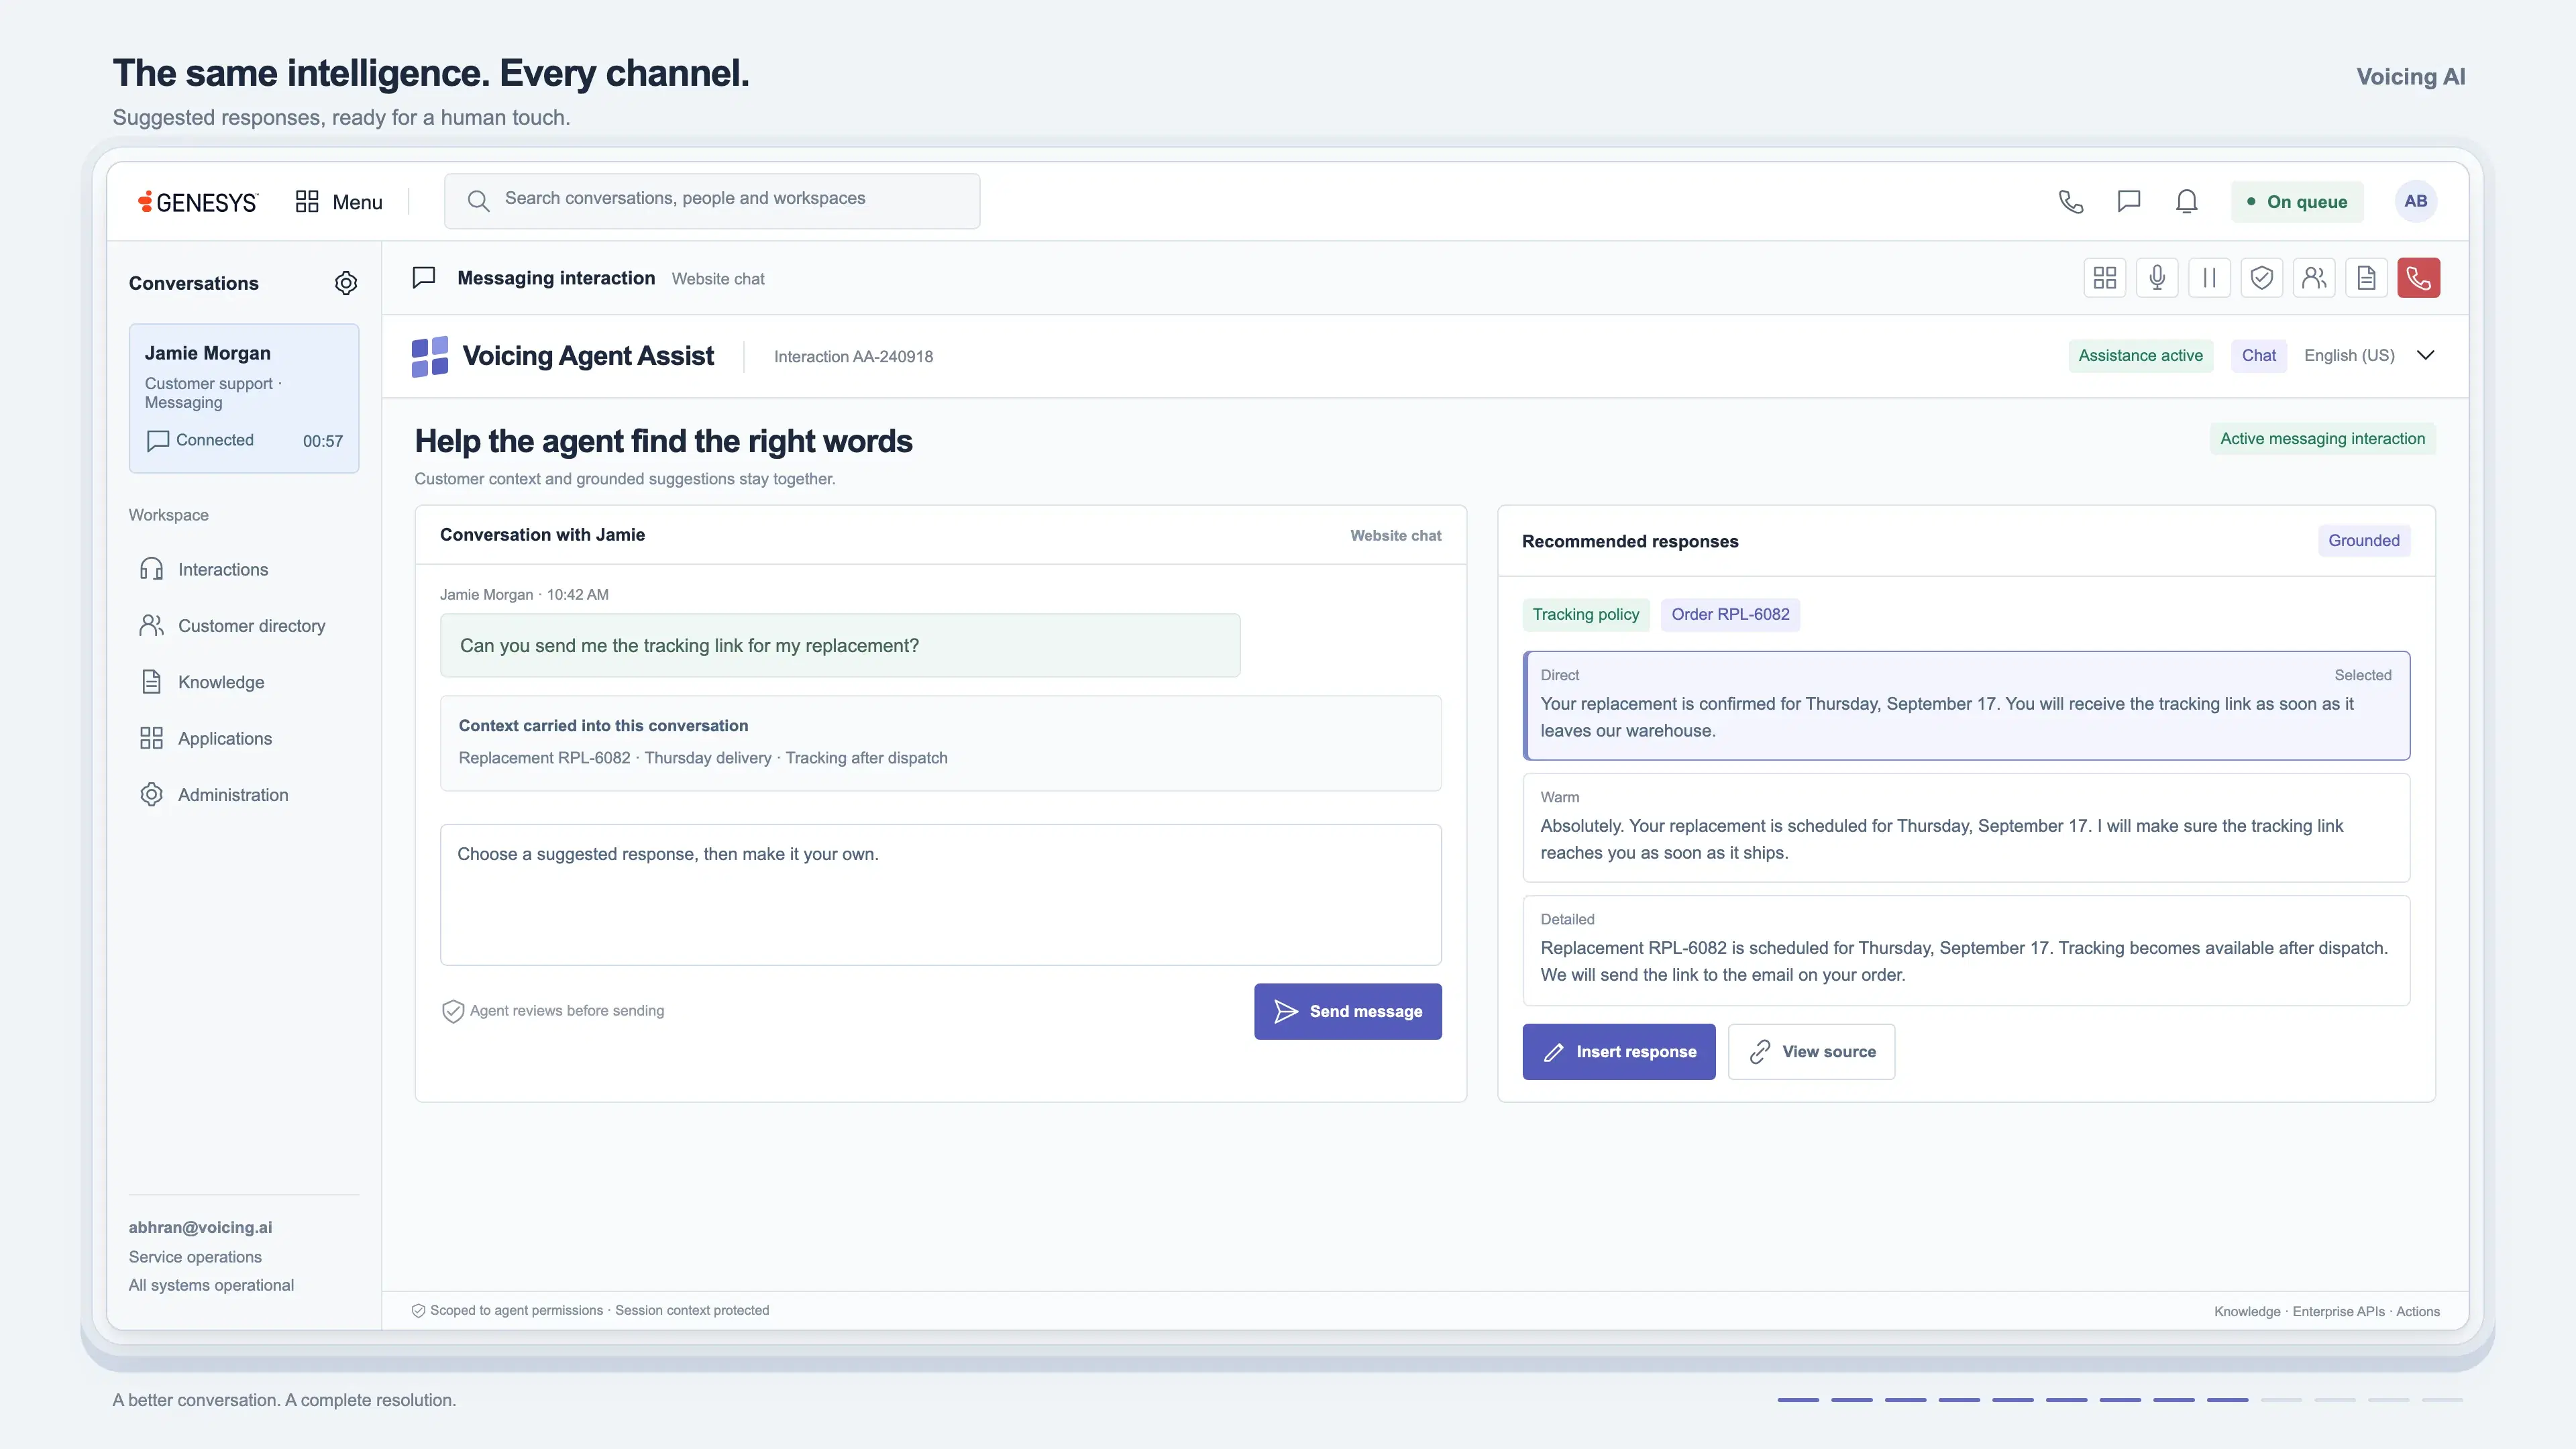The width and height of the screenshot is (2576, 1449).
Task: Open the On queue status selector
Action: 2297,202
